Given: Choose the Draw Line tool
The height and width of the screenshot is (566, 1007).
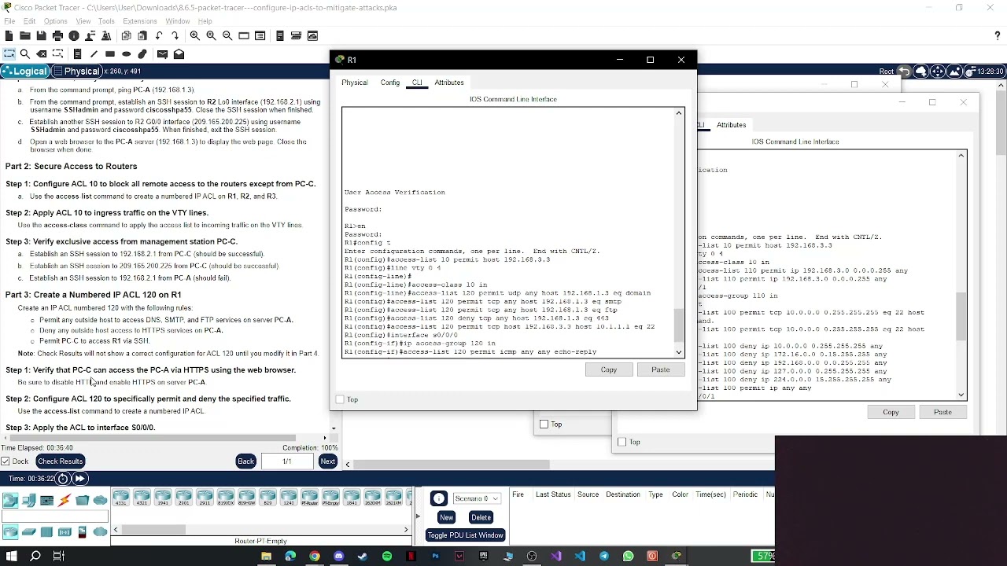Looking at the screenshot, I should 94,53.
